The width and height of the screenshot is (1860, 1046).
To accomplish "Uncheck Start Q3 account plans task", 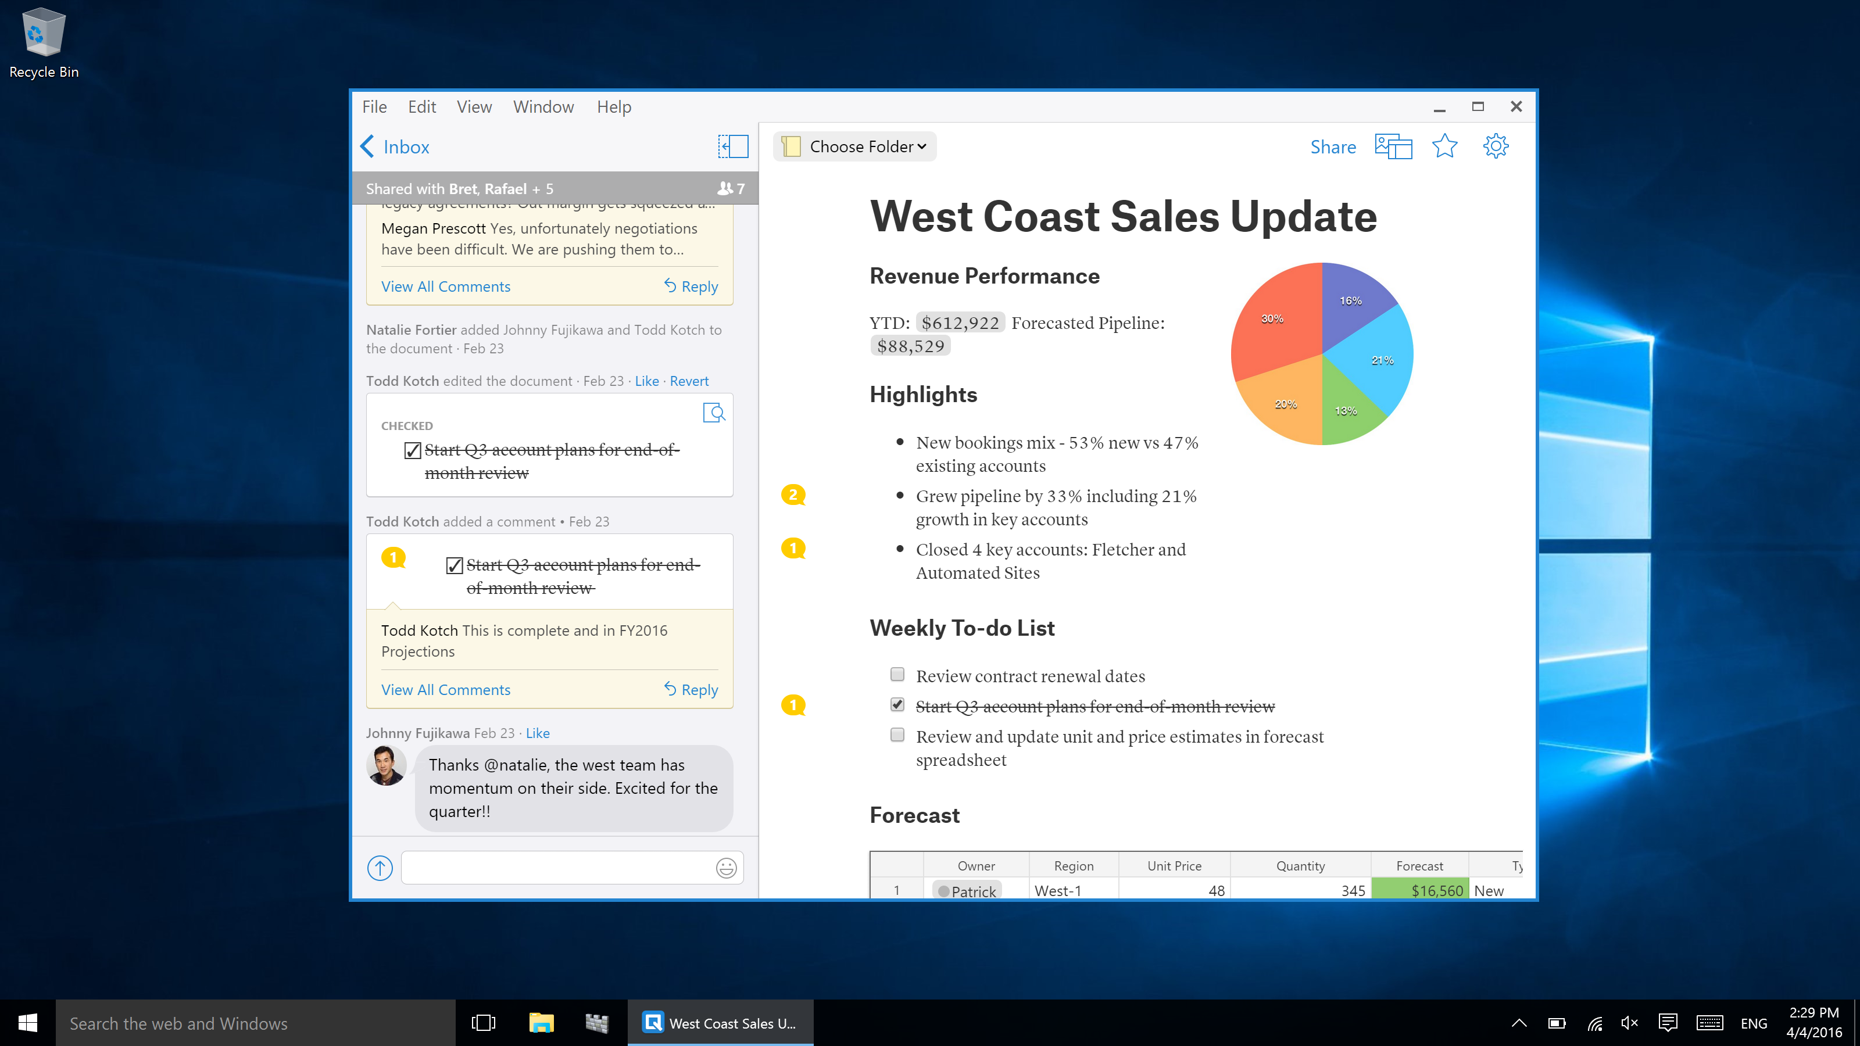I will click(897, 704).
